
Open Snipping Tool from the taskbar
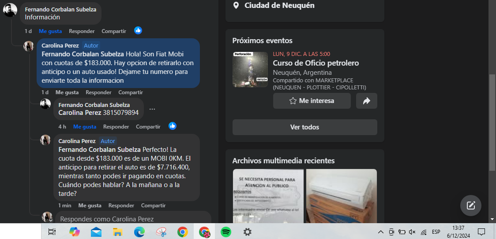161,232
